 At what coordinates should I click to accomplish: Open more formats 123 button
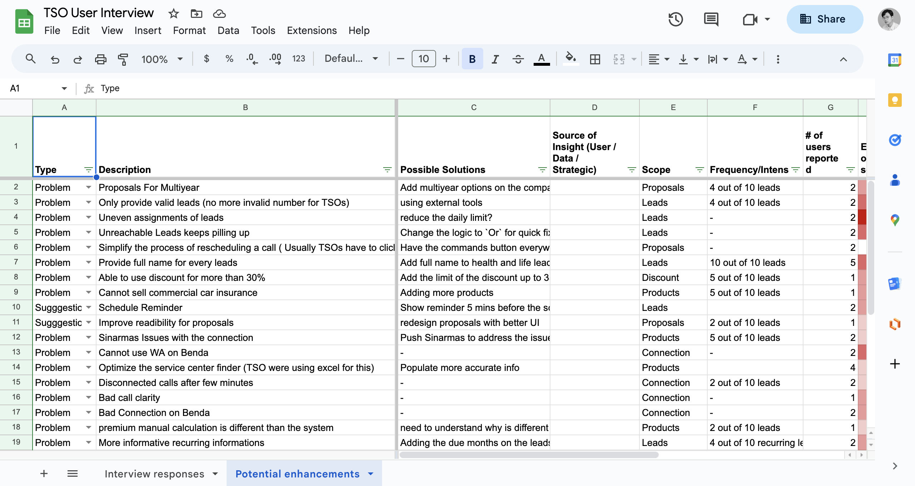pos(299,59)
